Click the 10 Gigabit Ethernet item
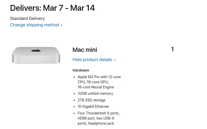This screenshot has height=129, width=207. pyautogui.click(x=93, y=107)
